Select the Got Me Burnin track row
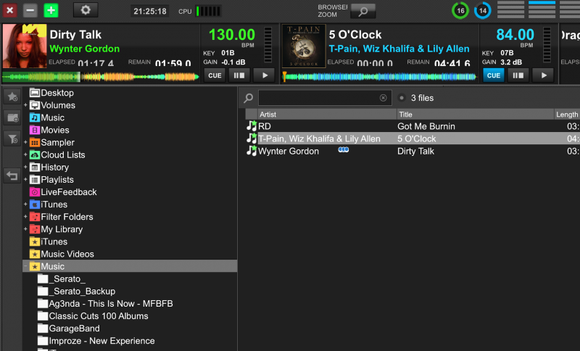The height and width of the screenshot is (351, 580). coord(413,126)
